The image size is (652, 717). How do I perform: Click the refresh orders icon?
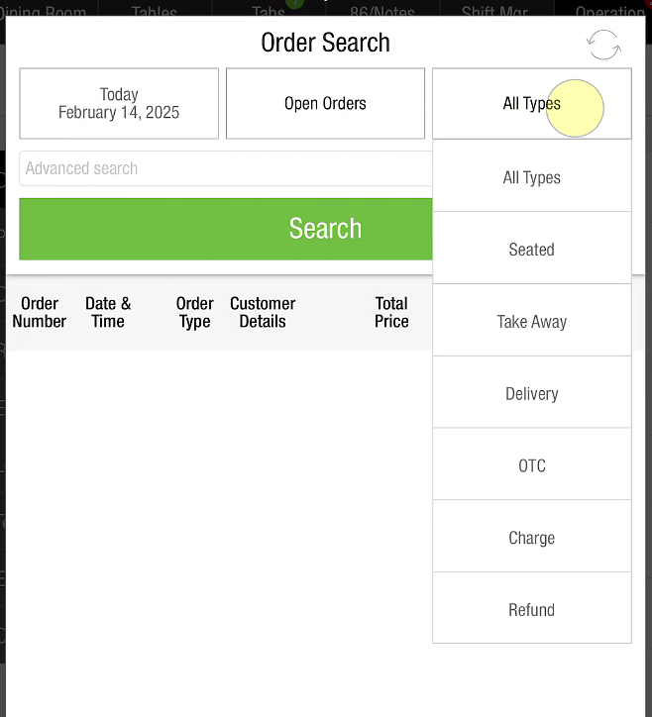click(603, 45)
